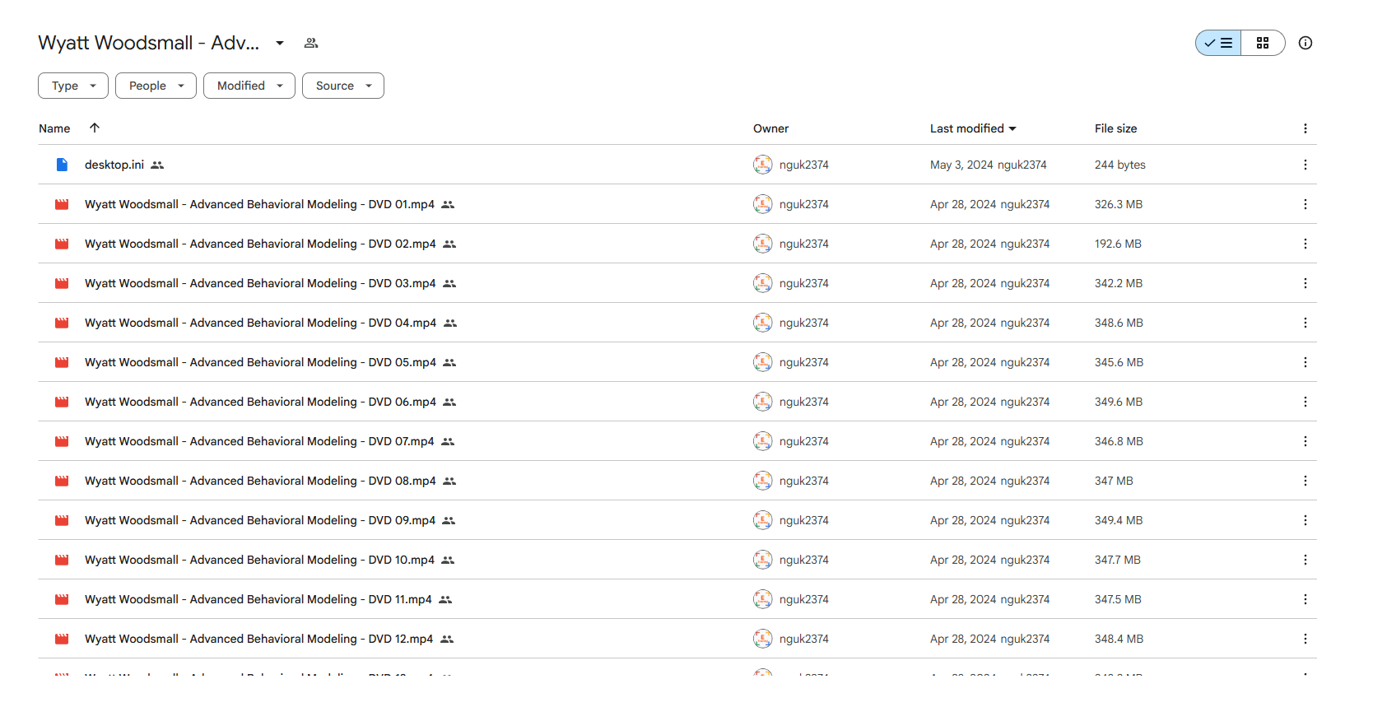Open the Source filter dropdown
The image size is (1373, 721).
pyautogui.click(x=343, y=86)
